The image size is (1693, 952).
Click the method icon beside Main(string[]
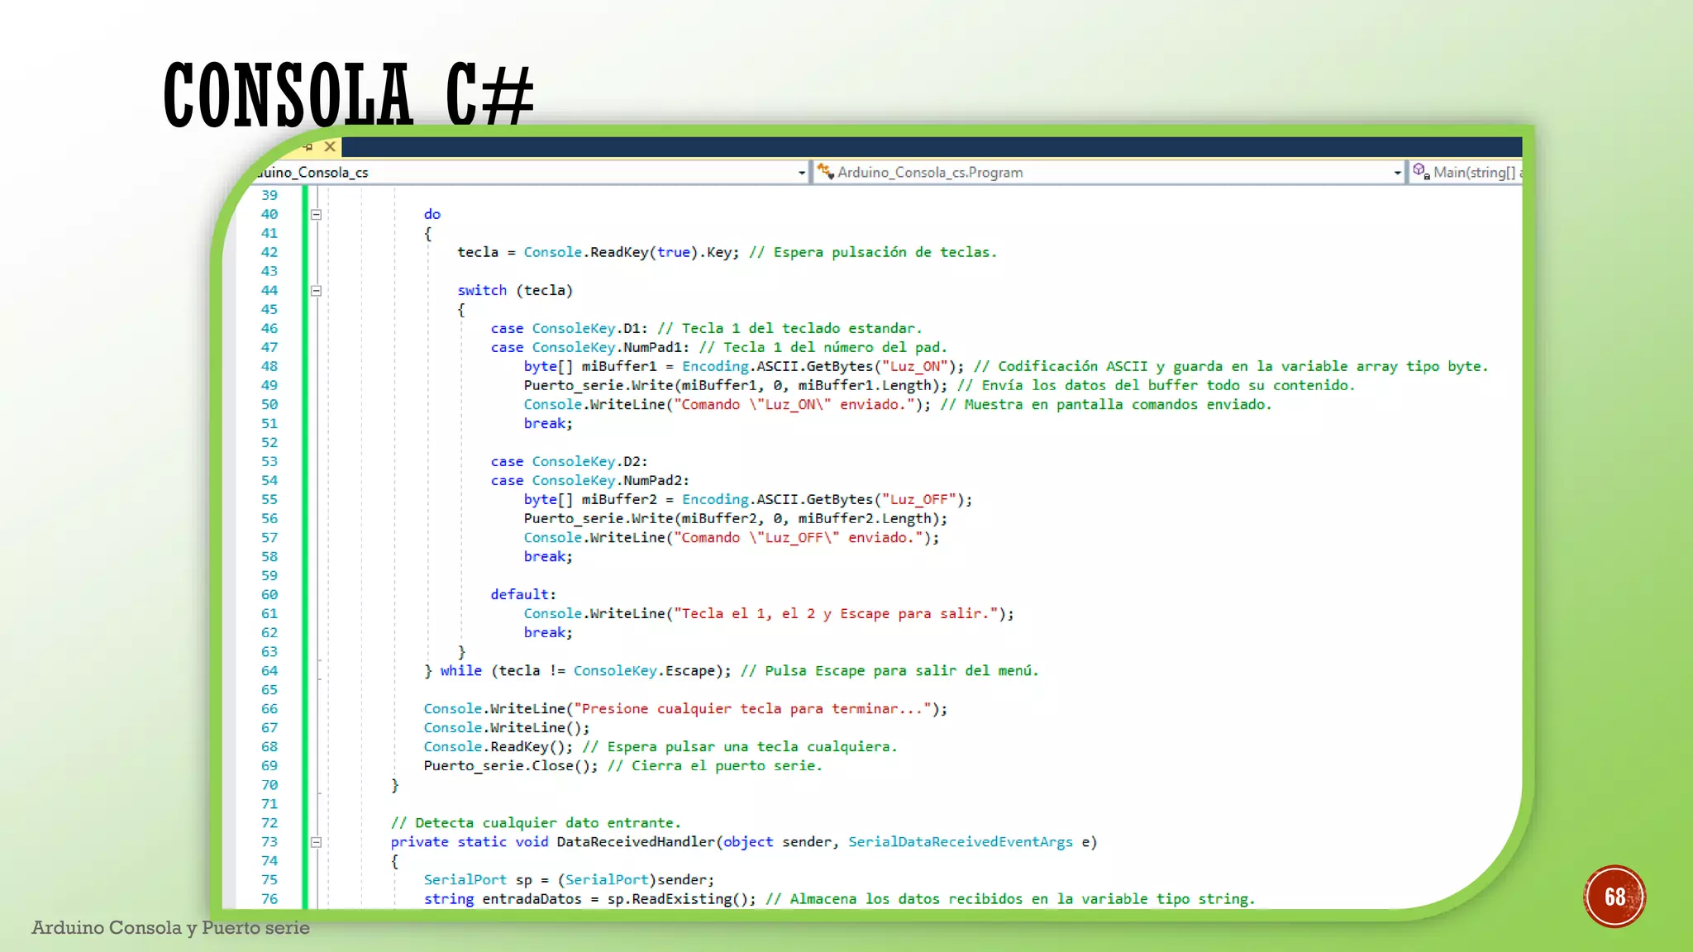click(1420, 171)
